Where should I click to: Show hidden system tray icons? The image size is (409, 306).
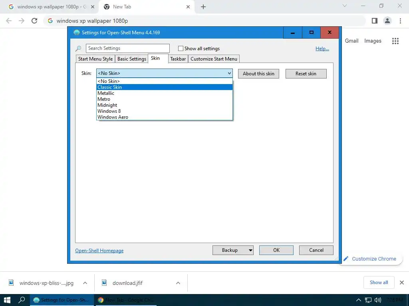coord(359,300)
